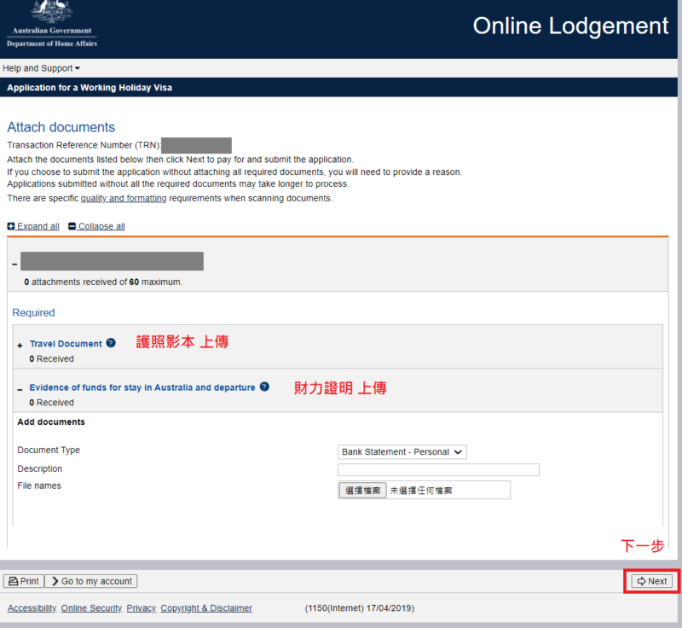682x628 pixels.
Task: Collapse the Evidence of funds section
Action: (20, 388)
